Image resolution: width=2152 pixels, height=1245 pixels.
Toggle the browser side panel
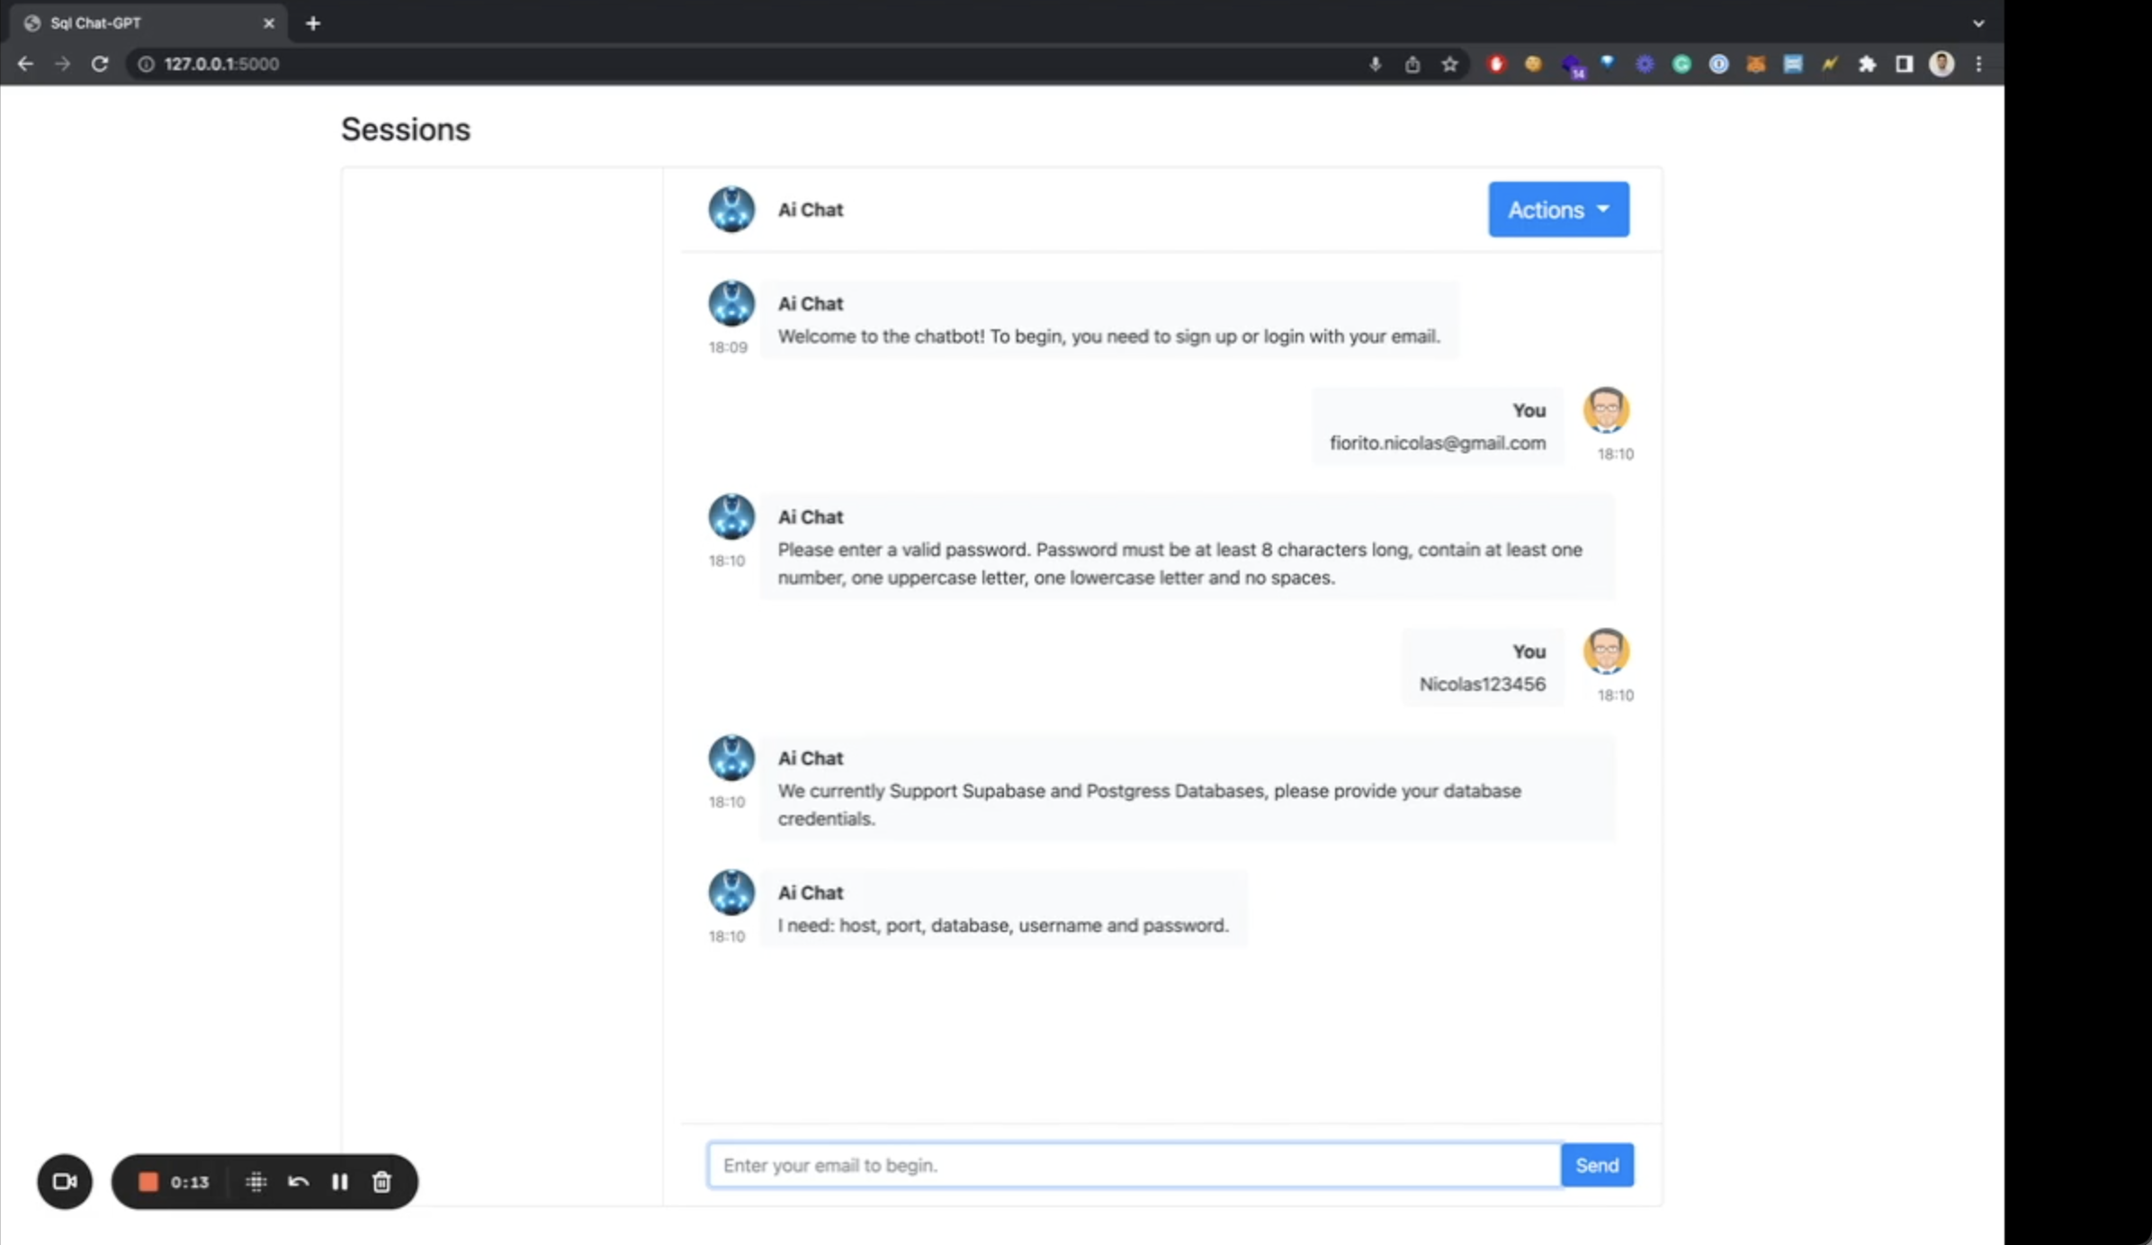pos(1904,64)
